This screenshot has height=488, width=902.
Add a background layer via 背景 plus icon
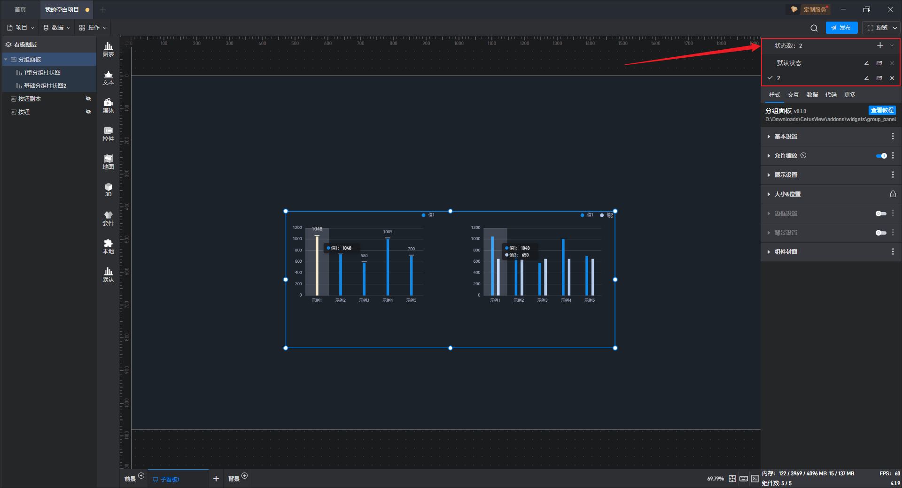pos(244,475)
